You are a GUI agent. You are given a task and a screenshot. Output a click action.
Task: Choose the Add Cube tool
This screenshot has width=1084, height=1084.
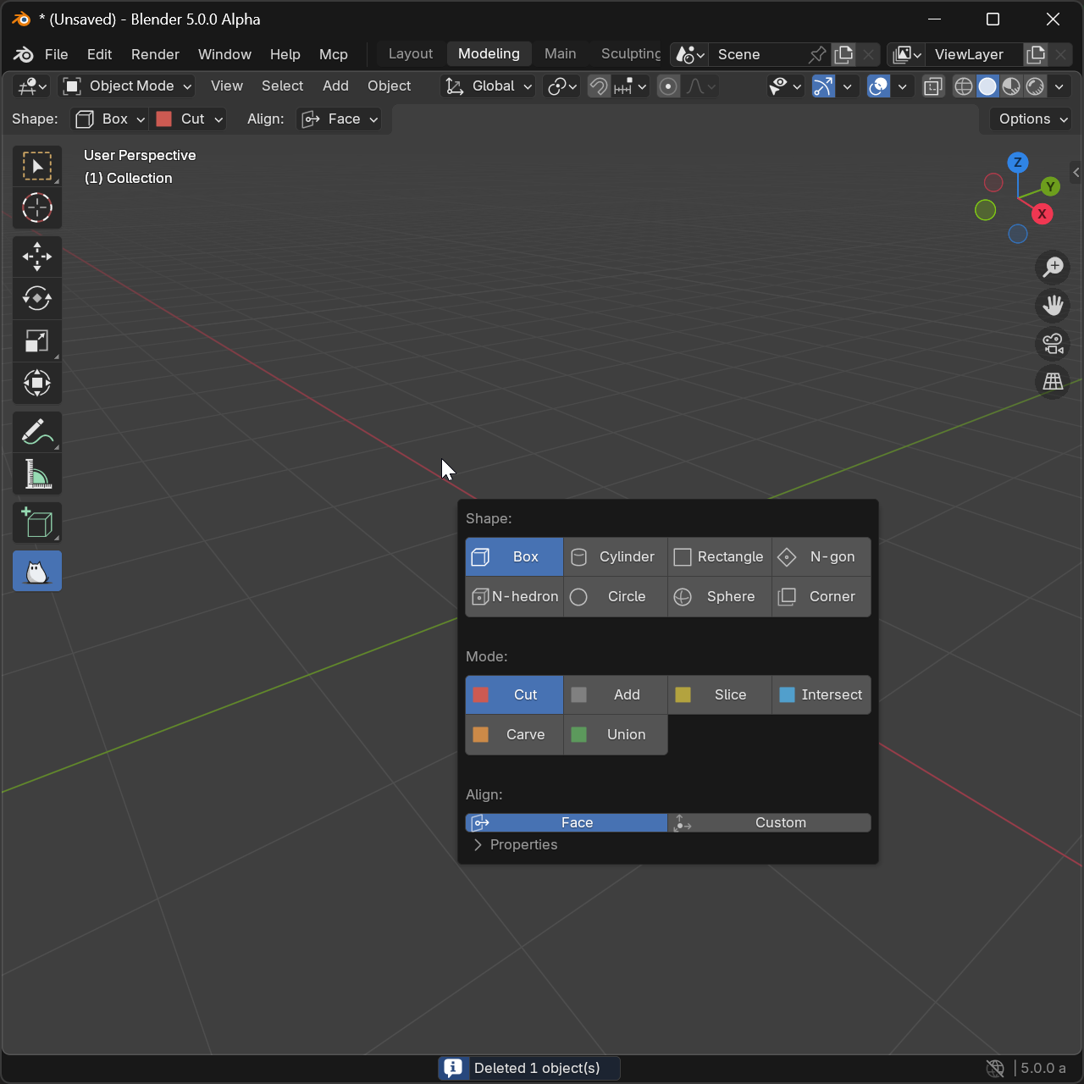36,523
